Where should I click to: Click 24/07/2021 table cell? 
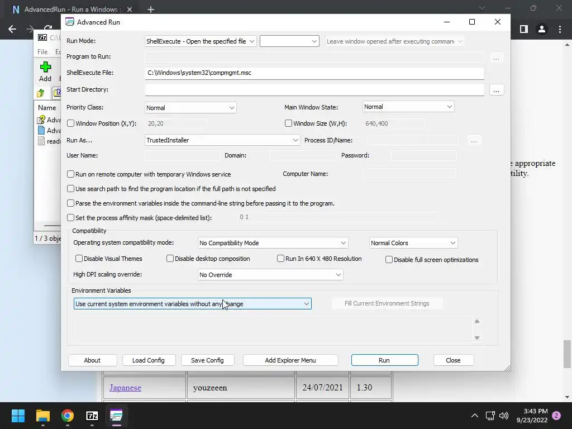pyautogui.click(x=322, y=388)
